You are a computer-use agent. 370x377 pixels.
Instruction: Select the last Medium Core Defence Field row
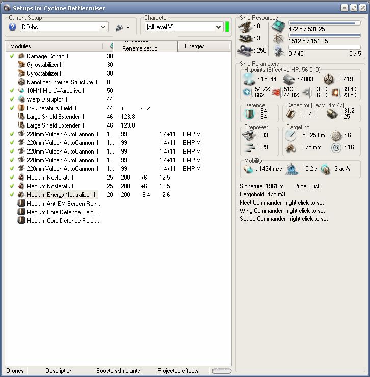pos(118,221)
